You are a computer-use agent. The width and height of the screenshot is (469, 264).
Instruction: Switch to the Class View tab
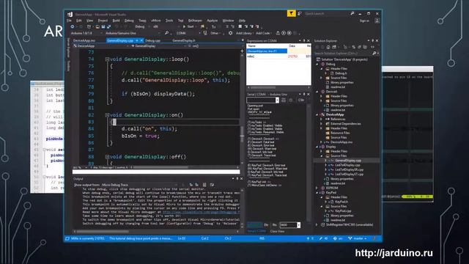click(x=277, y=231)
